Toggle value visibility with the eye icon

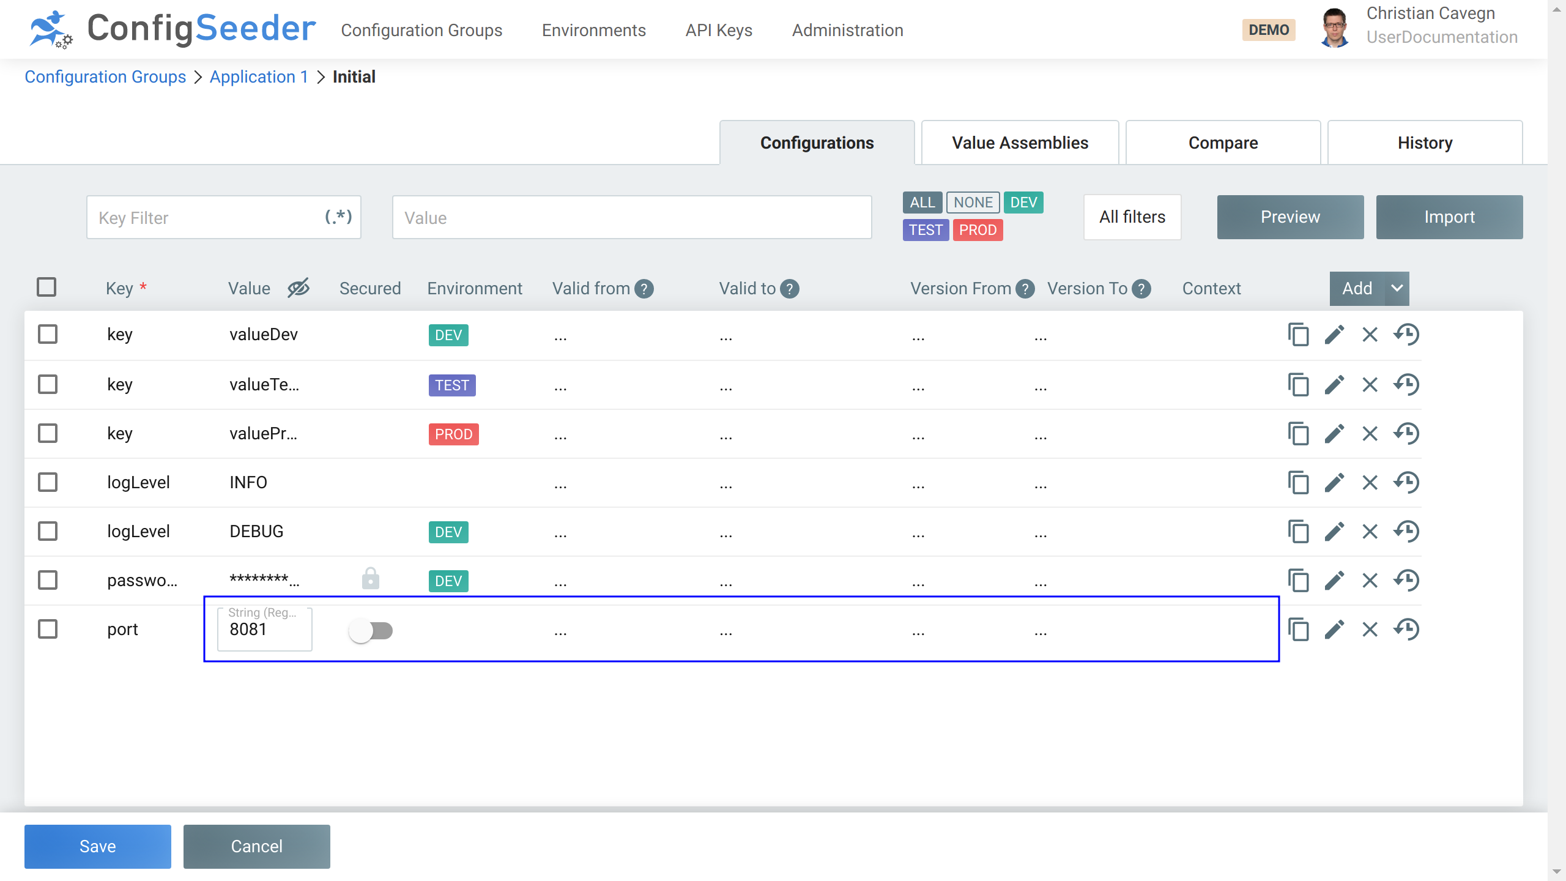297,288
